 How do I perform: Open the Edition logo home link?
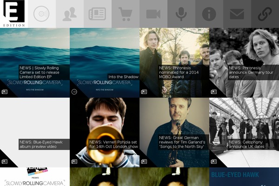(x=14, y=13)
